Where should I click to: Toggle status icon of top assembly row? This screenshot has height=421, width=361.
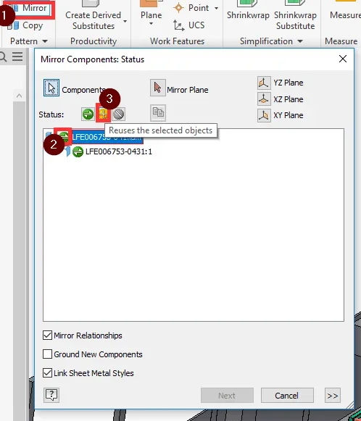pos(64,137)
